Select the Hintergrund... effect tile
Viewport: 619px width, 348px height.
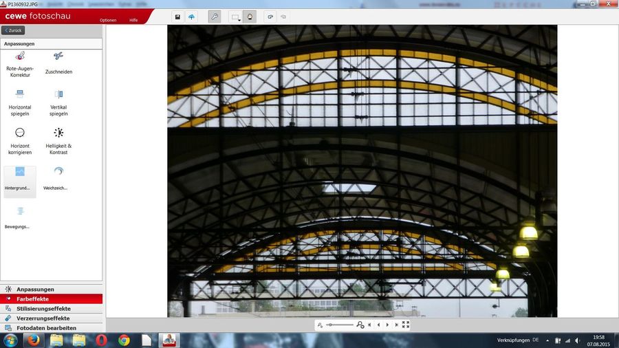(x=20, y=182)
